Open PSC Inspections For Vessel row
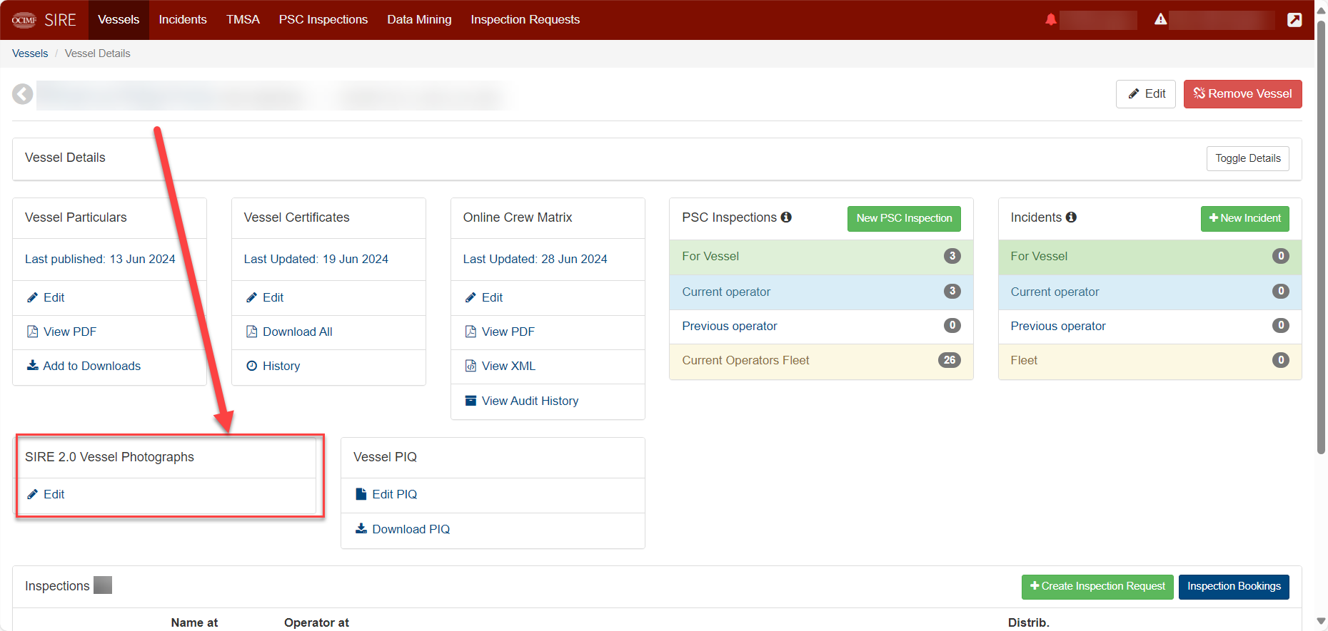Image resolution: width=1328 pixels, height=631 pixels. [x=821, y=257]
